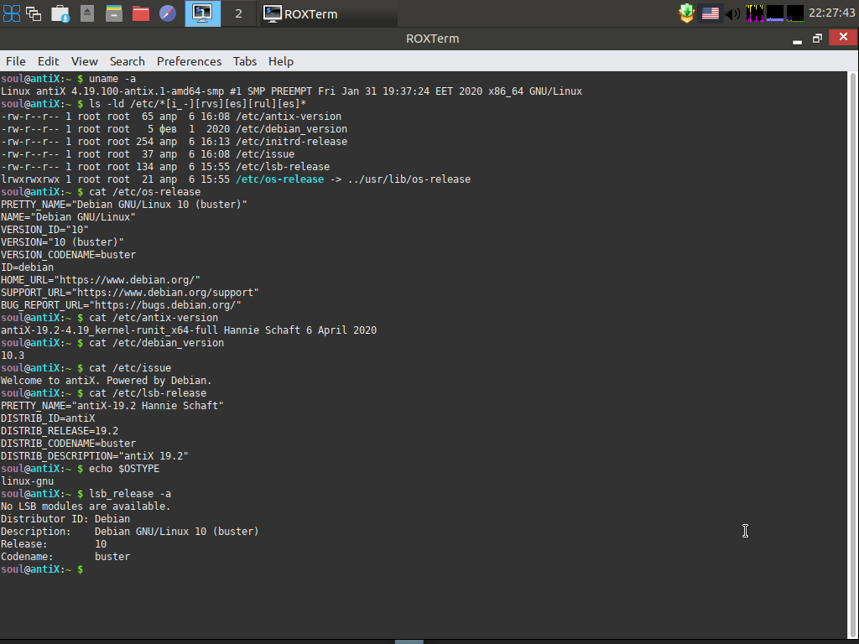This screenshot has width=859, height=644.
Task: Click the "10.3" version output
Action: (x=13, y=356)
